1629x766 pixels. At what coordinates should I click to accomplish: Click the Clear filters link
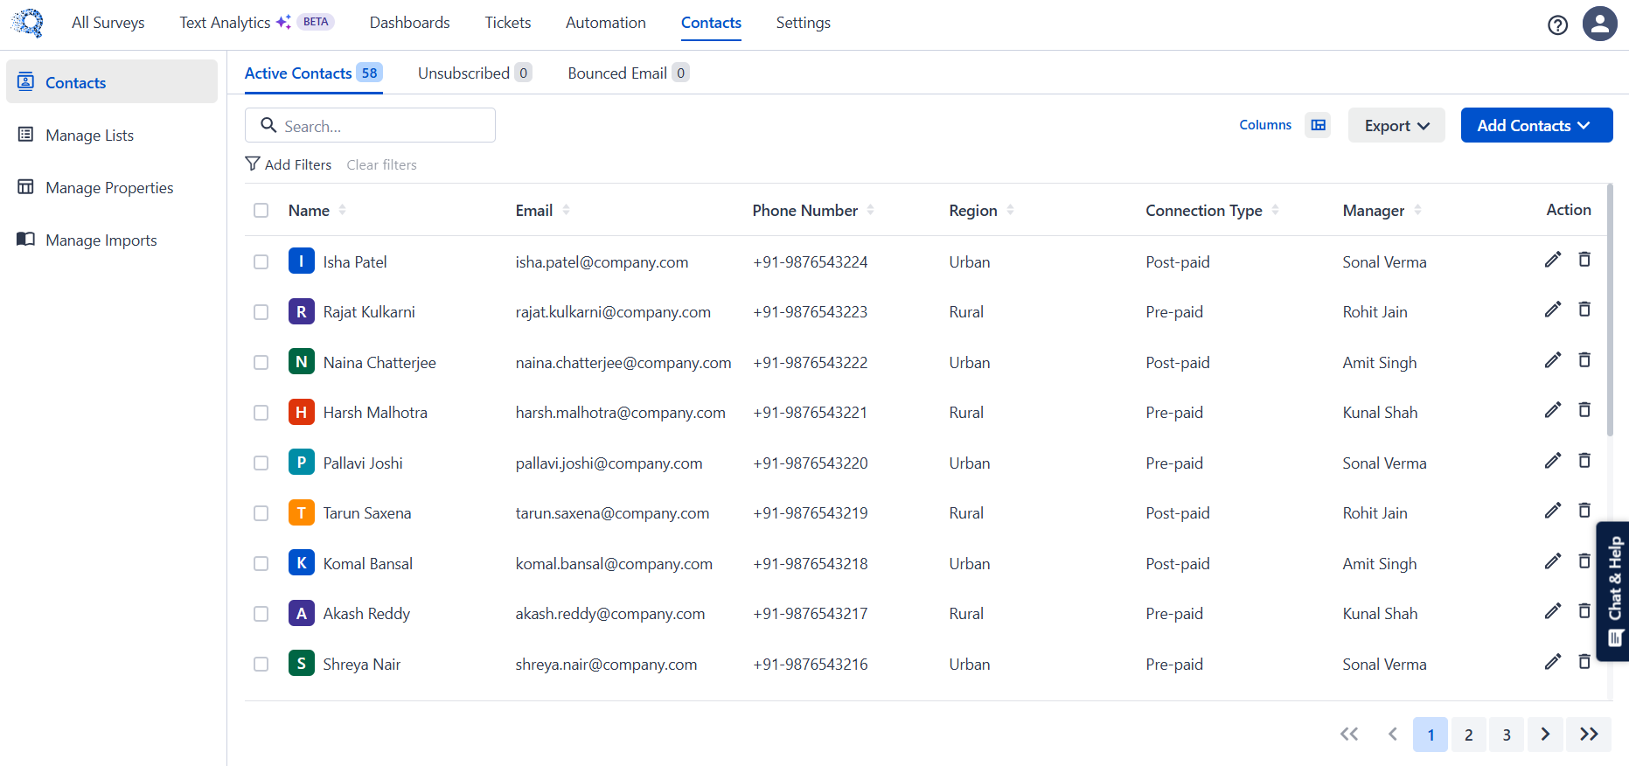[x=381, y=164]
